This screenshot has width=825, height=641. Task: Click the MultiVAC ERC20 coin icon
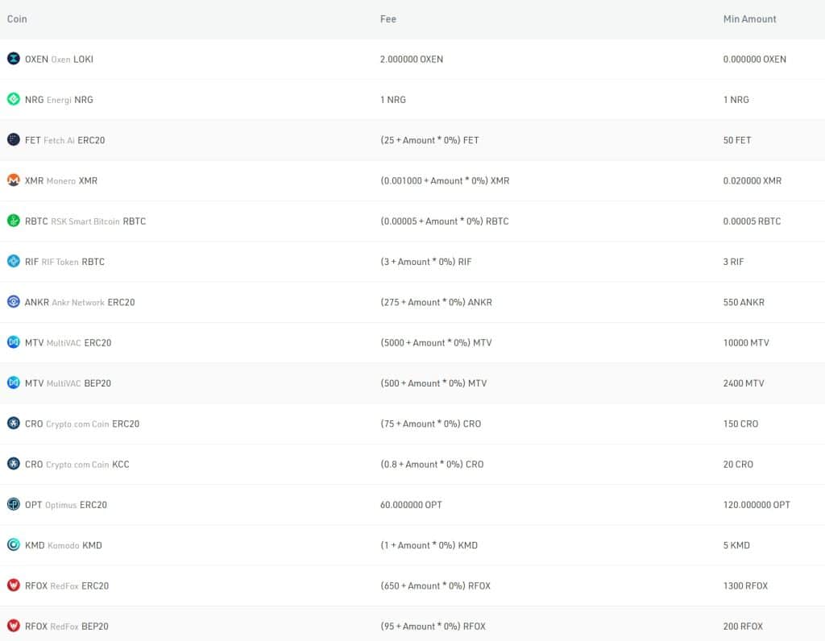14,342
